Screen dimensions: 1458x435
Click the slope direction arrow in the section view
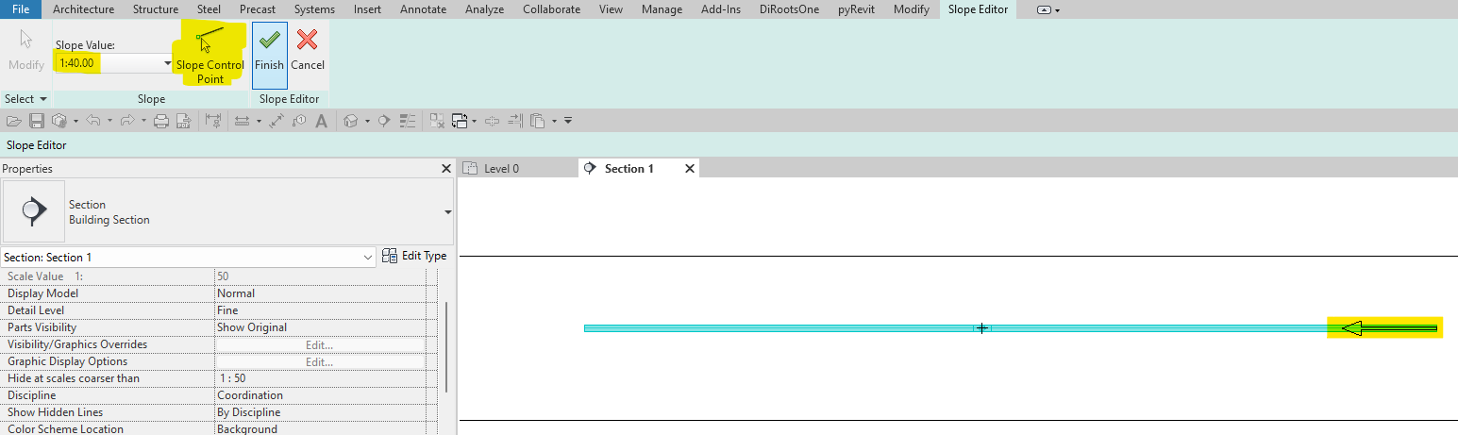click(x=1388, y=328)
